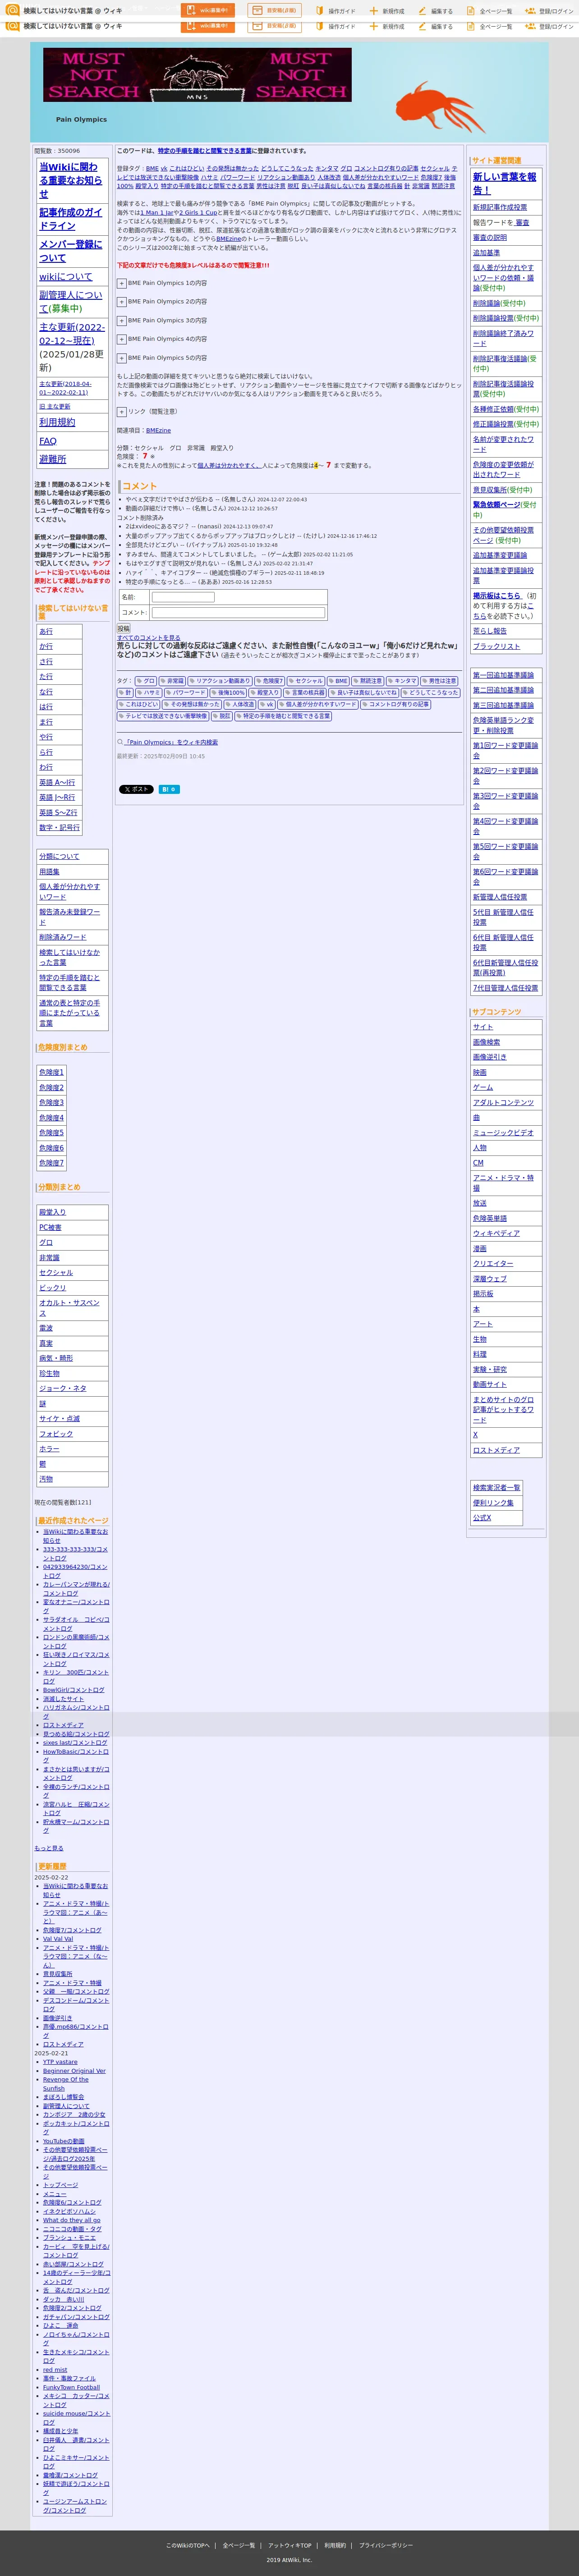Open the 英語 A〜I行 index page
This screenshot has width=579, height=2576.
point(57,783)
